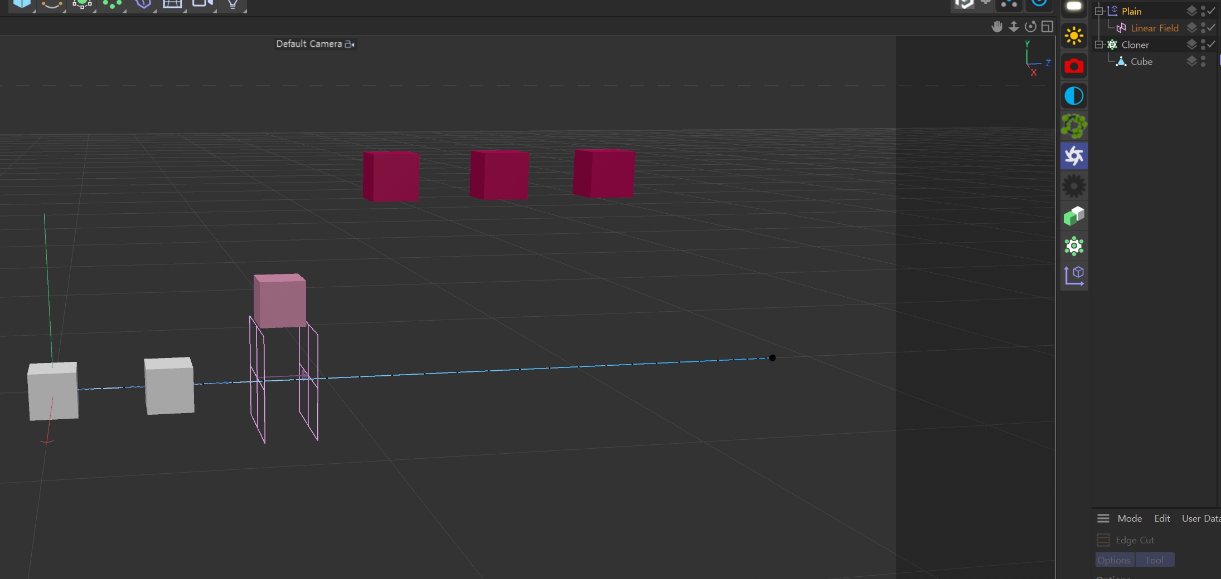Click the Cube's purple tag marker in Object Manager
This screenshot has height=579, width=1221.
(x=1219, y=60)
